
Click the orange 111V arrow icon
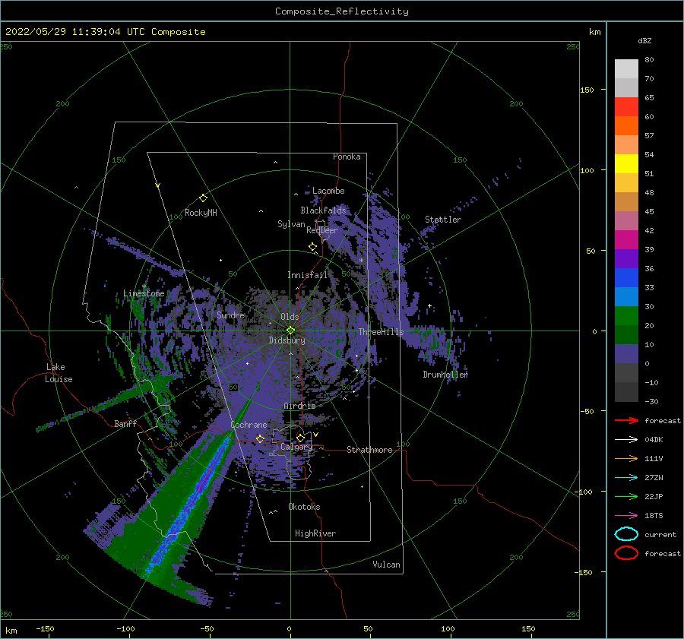click(626, 458)
